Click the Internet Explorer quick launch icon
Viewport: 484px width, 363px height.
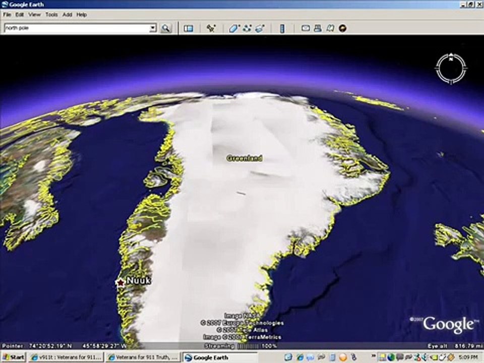click(x=300, y=357)
